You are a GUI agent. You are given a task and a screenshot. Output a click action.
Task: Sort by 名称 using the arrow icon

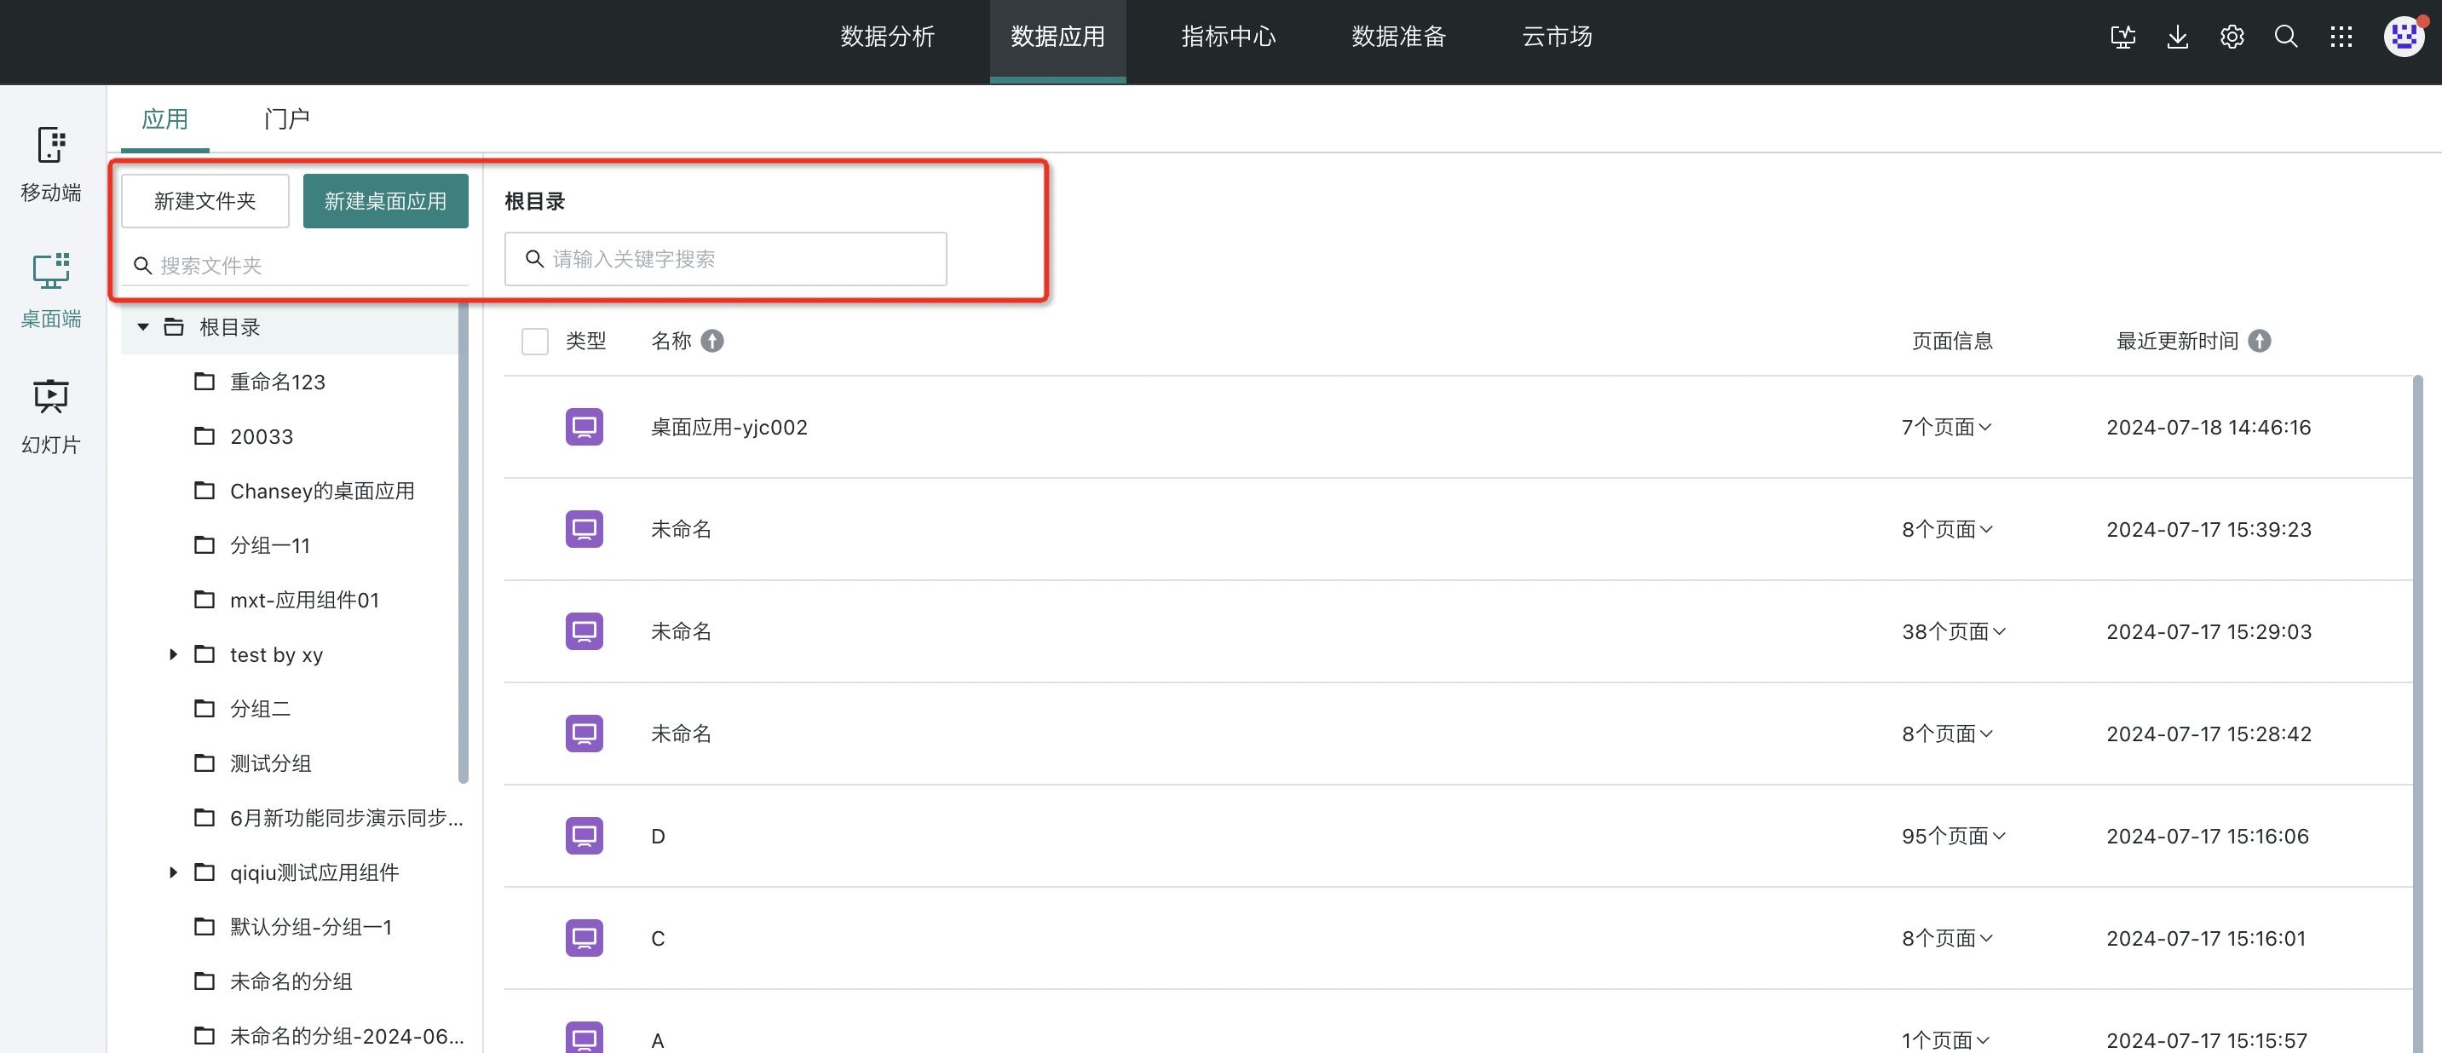[x=712, y=340]
